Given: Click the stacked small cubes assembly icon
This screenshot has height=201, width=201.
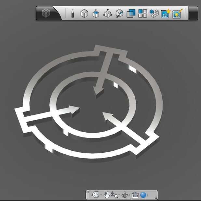Looking at the screenshot, I should [154, 13].
